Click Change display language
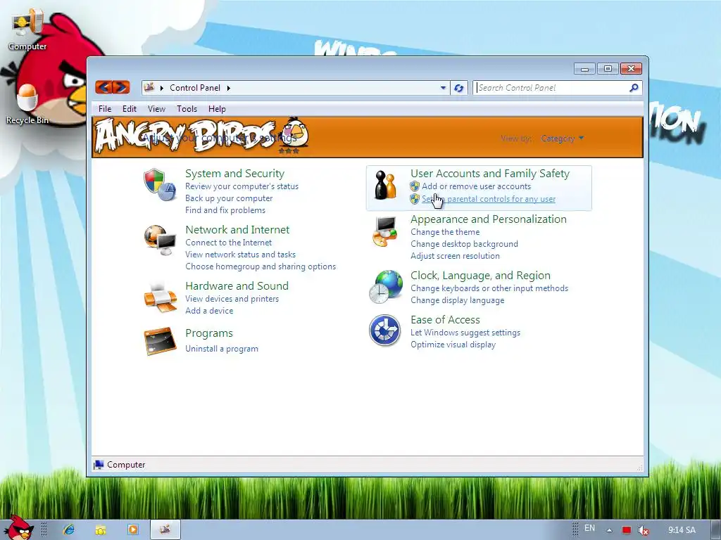This screenshot has height=540, width=721. point(458,300)
